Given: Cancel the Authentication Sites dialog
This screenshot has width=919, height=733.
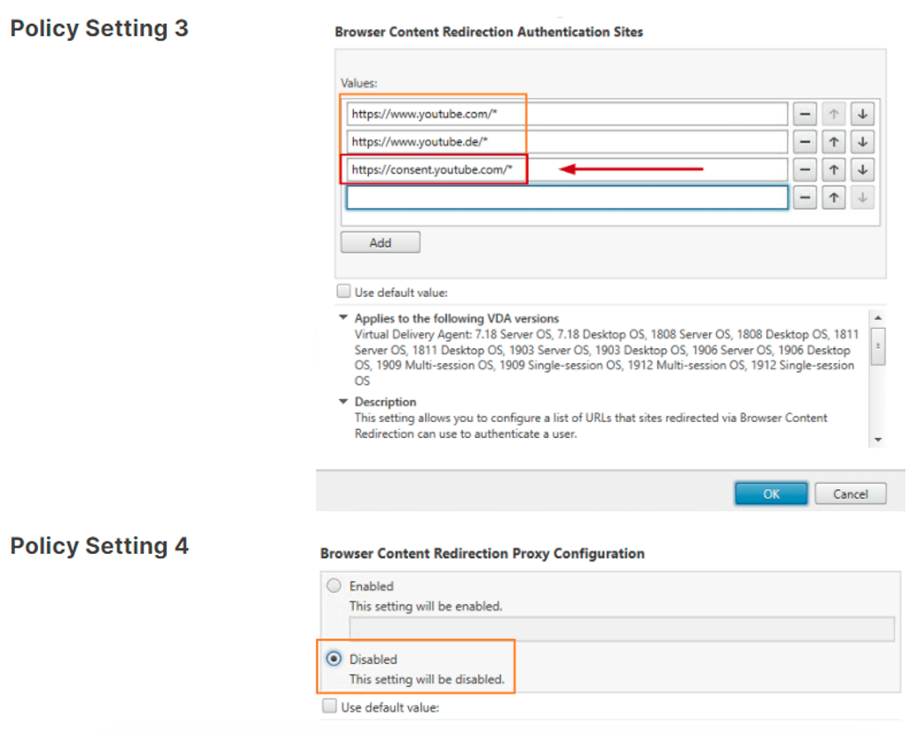Looking at the screenshot, I should [850, 494].
